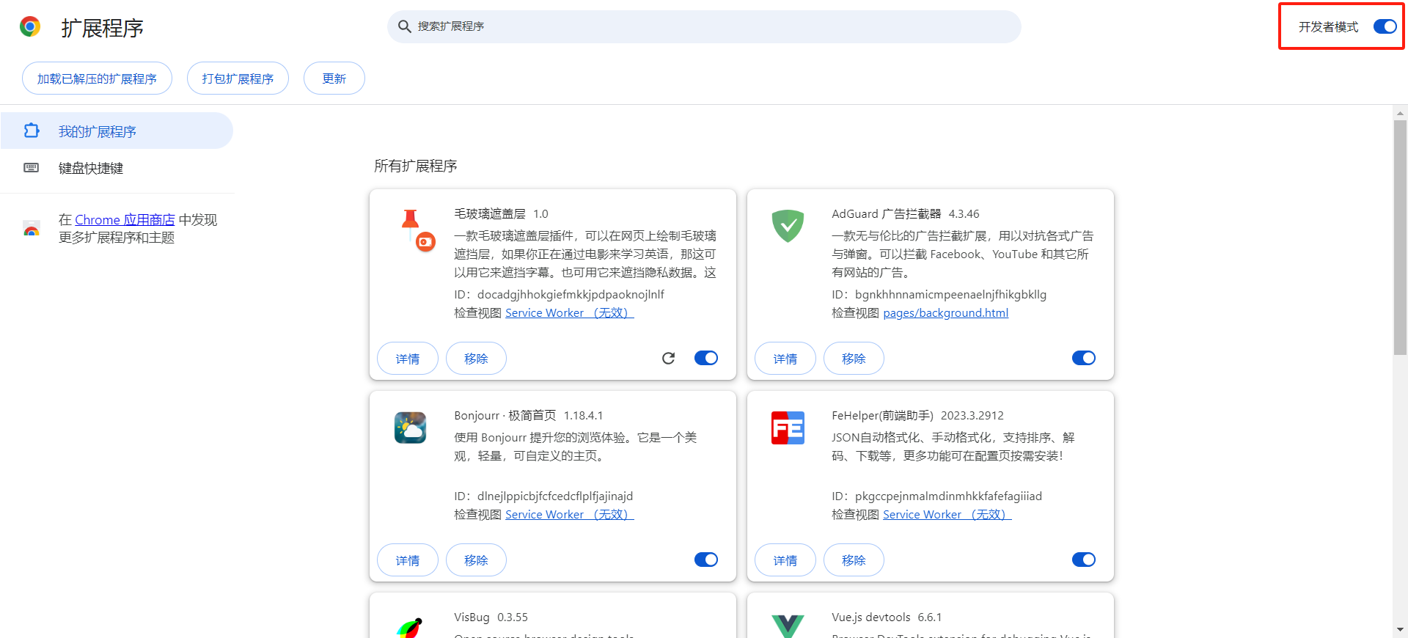The width and height of the screenshot is (1408, 638).
Task: Click the VisBug 0.3.55 title
Action: (x=491, y=617)
